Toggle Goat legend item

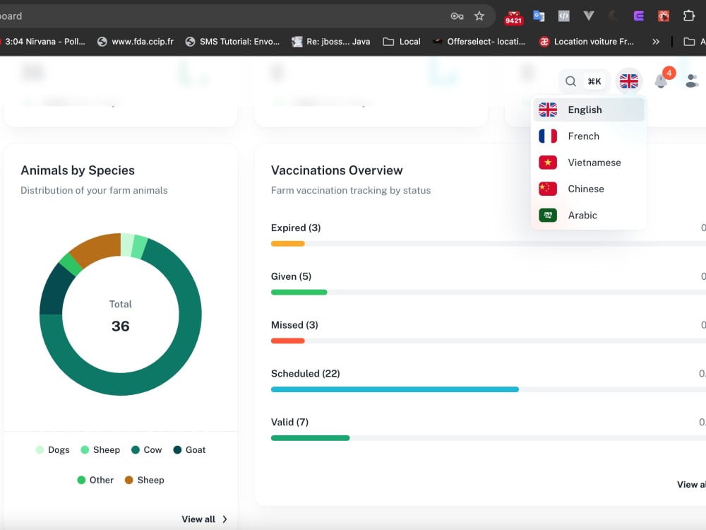pos(189,449)
